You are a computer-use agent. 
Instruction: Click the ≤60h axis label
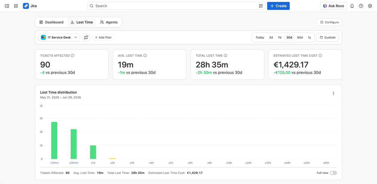point(326,163)
